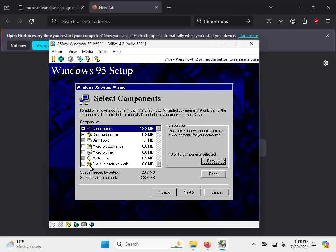Click the Windows taskbar Search box
The width and height of the screenshot is (336, 252).
click(x=149, y=244)
